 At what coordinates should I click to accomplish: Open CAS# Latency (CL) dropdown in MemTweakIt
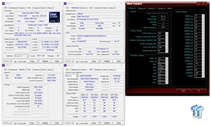click(167, 33)
